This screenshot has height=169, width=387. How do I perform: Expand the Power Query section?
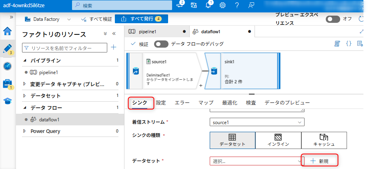tap(24, 131)
